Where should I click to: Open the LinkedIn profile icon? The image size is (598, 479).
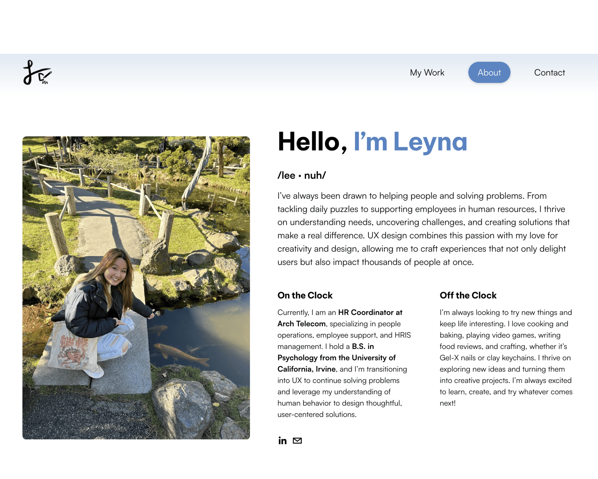pos(282,440)
